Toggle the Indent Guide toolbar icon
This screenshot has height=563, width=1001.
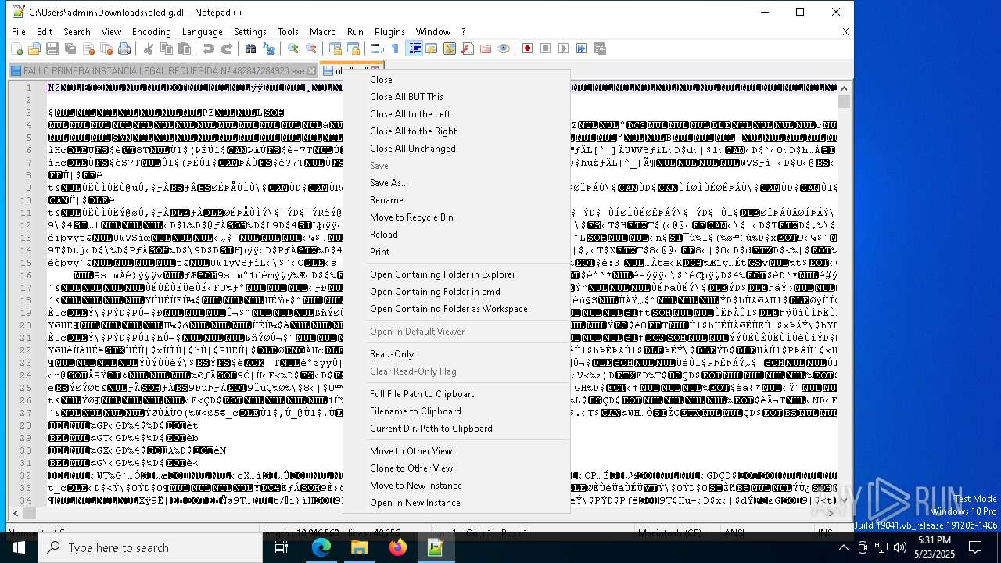(414, 48)
